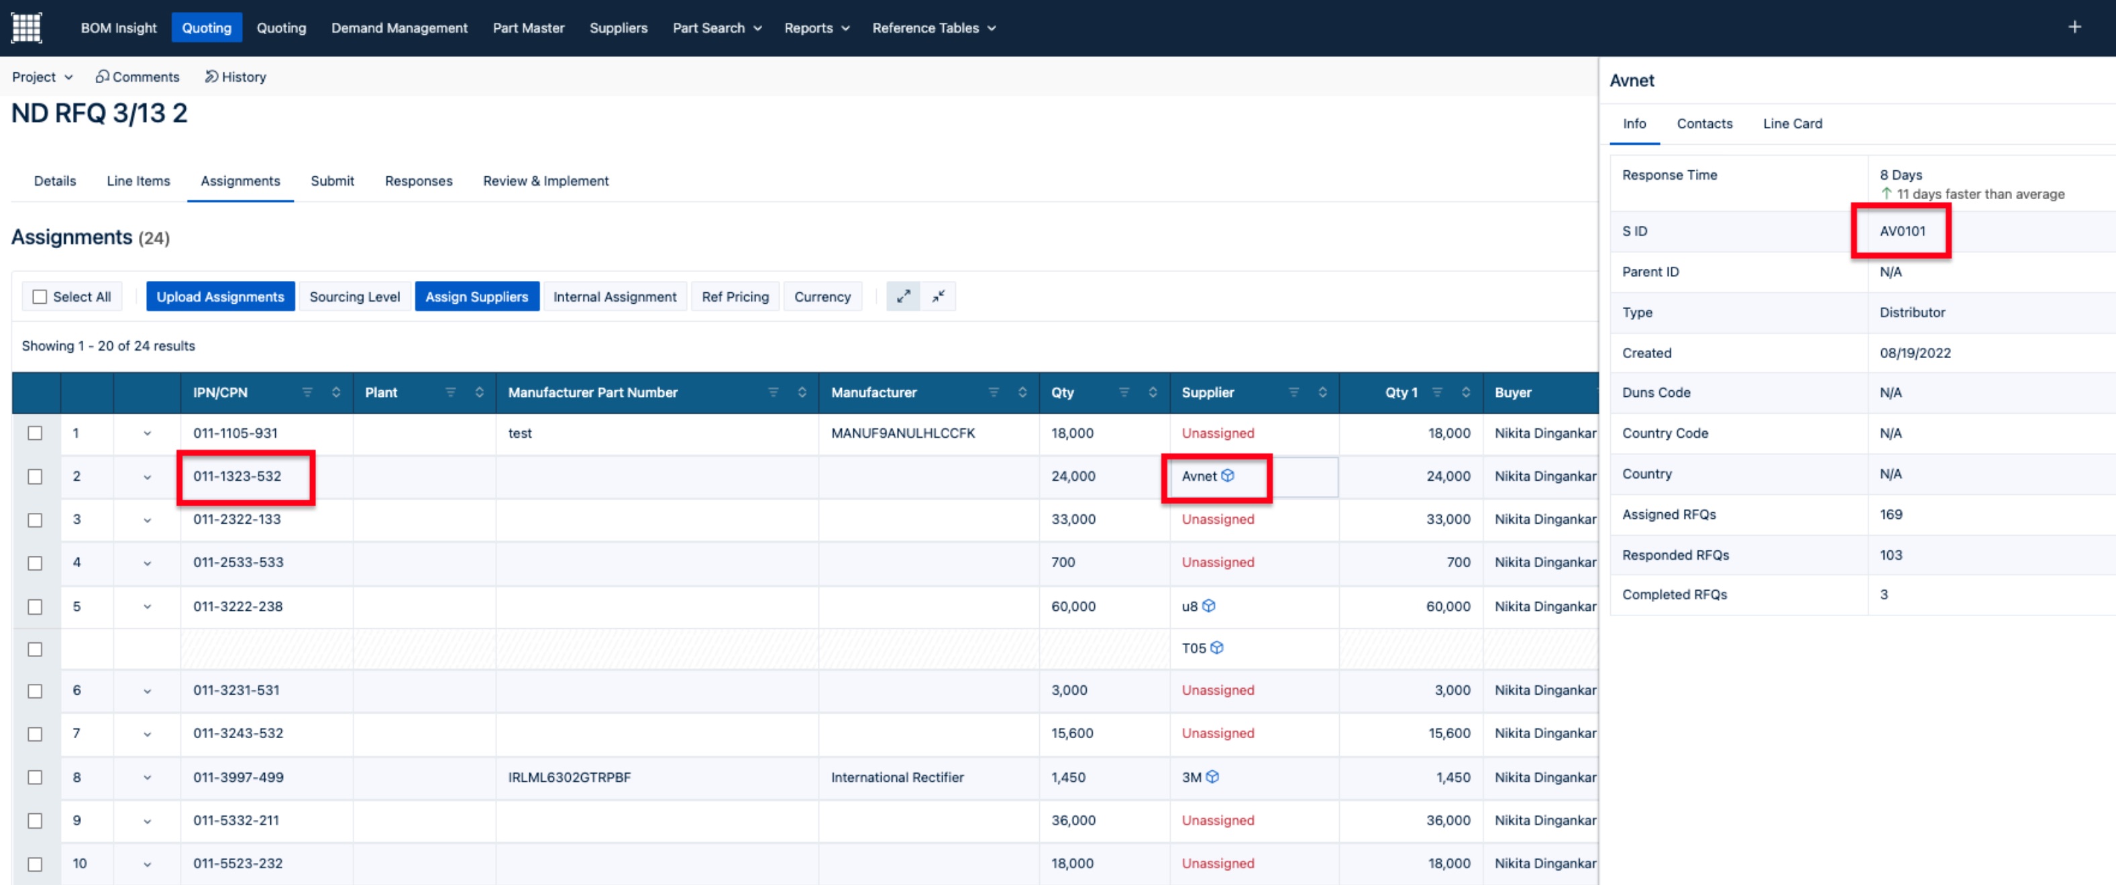Check the row 3 checkbox for 011-2322-133
The height and width of the screenshot is (885, 2116).
(x=34, y=520)
